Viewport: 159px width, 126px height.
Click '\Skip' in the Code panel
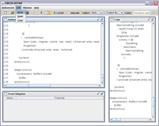point(124,33)
